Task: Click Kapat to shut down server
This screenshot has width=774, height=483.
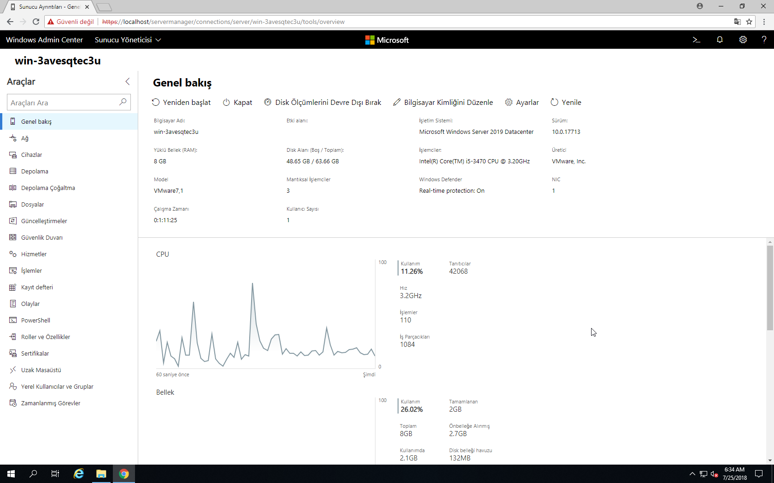Action: [x=238, y=102]
